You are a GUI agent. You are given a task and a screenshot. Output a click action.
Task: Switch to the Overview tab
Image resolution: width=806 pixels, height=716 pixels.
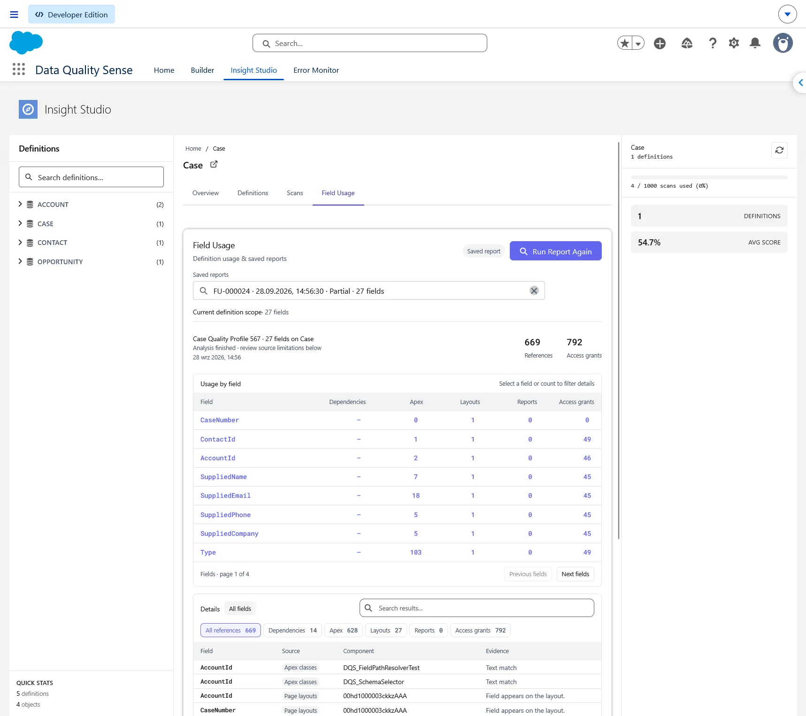tap(206, 193)
